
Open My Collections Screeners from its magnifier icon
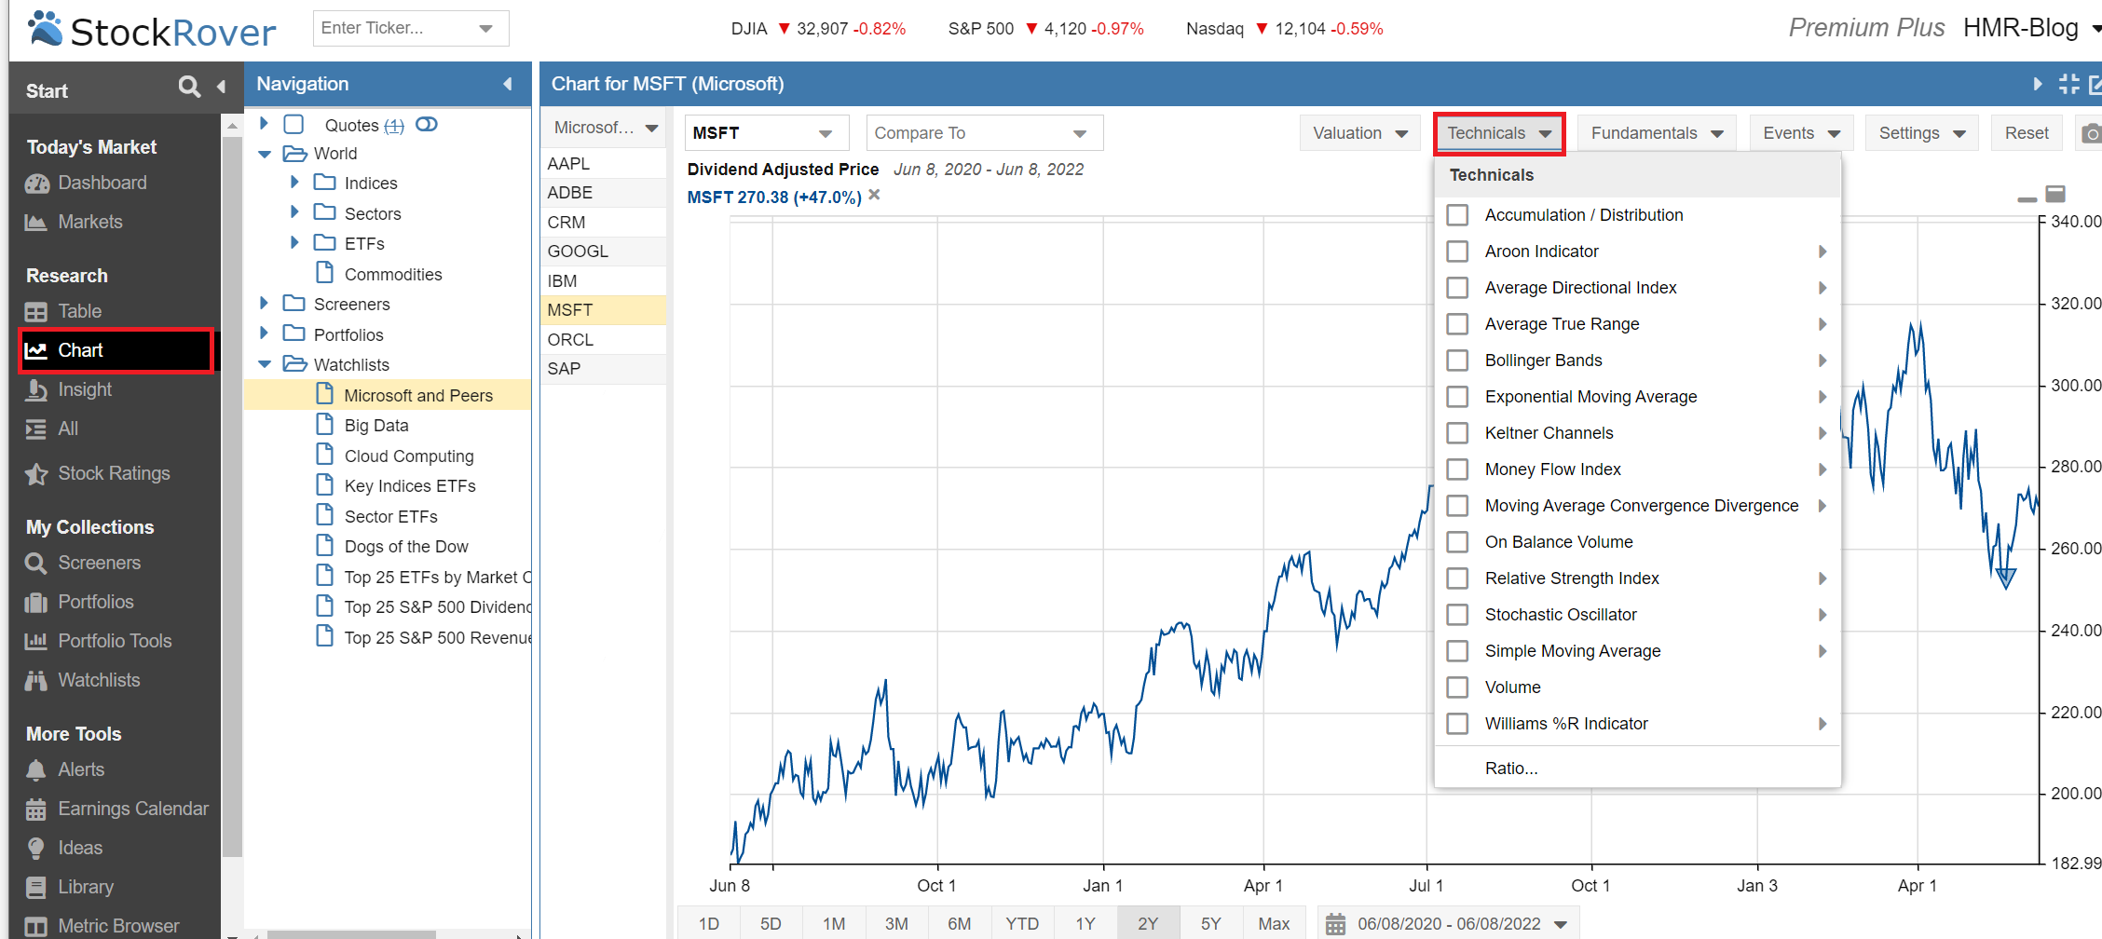(36, 564)
